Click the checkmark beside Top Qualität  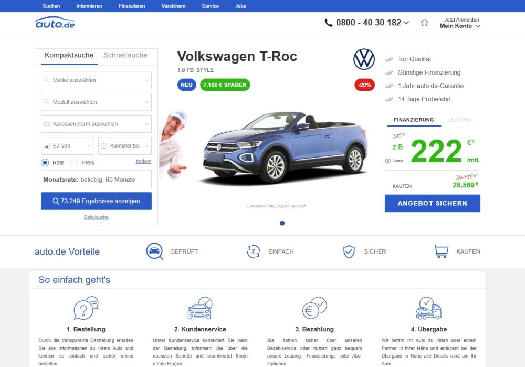[x=389, y=60]
